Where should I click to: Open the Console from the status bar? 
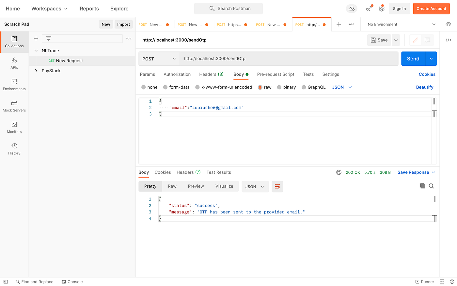click(72, 281)
